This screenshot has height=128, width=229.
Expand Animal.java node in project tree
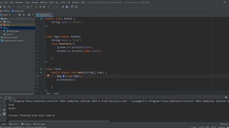click(x=4, y=31)
